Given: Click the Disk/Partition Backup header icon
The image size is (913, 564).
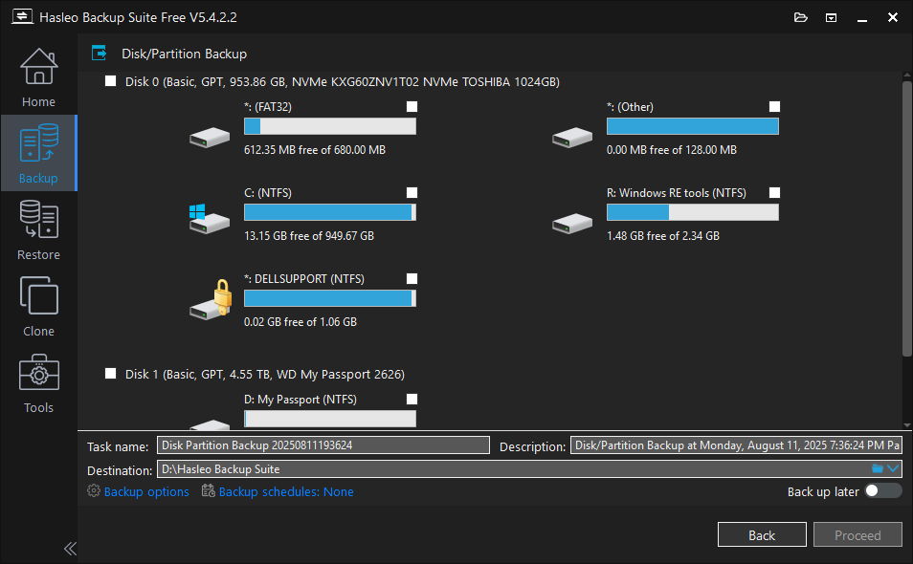Looking at the screenshot, I should tap(99, 54).
